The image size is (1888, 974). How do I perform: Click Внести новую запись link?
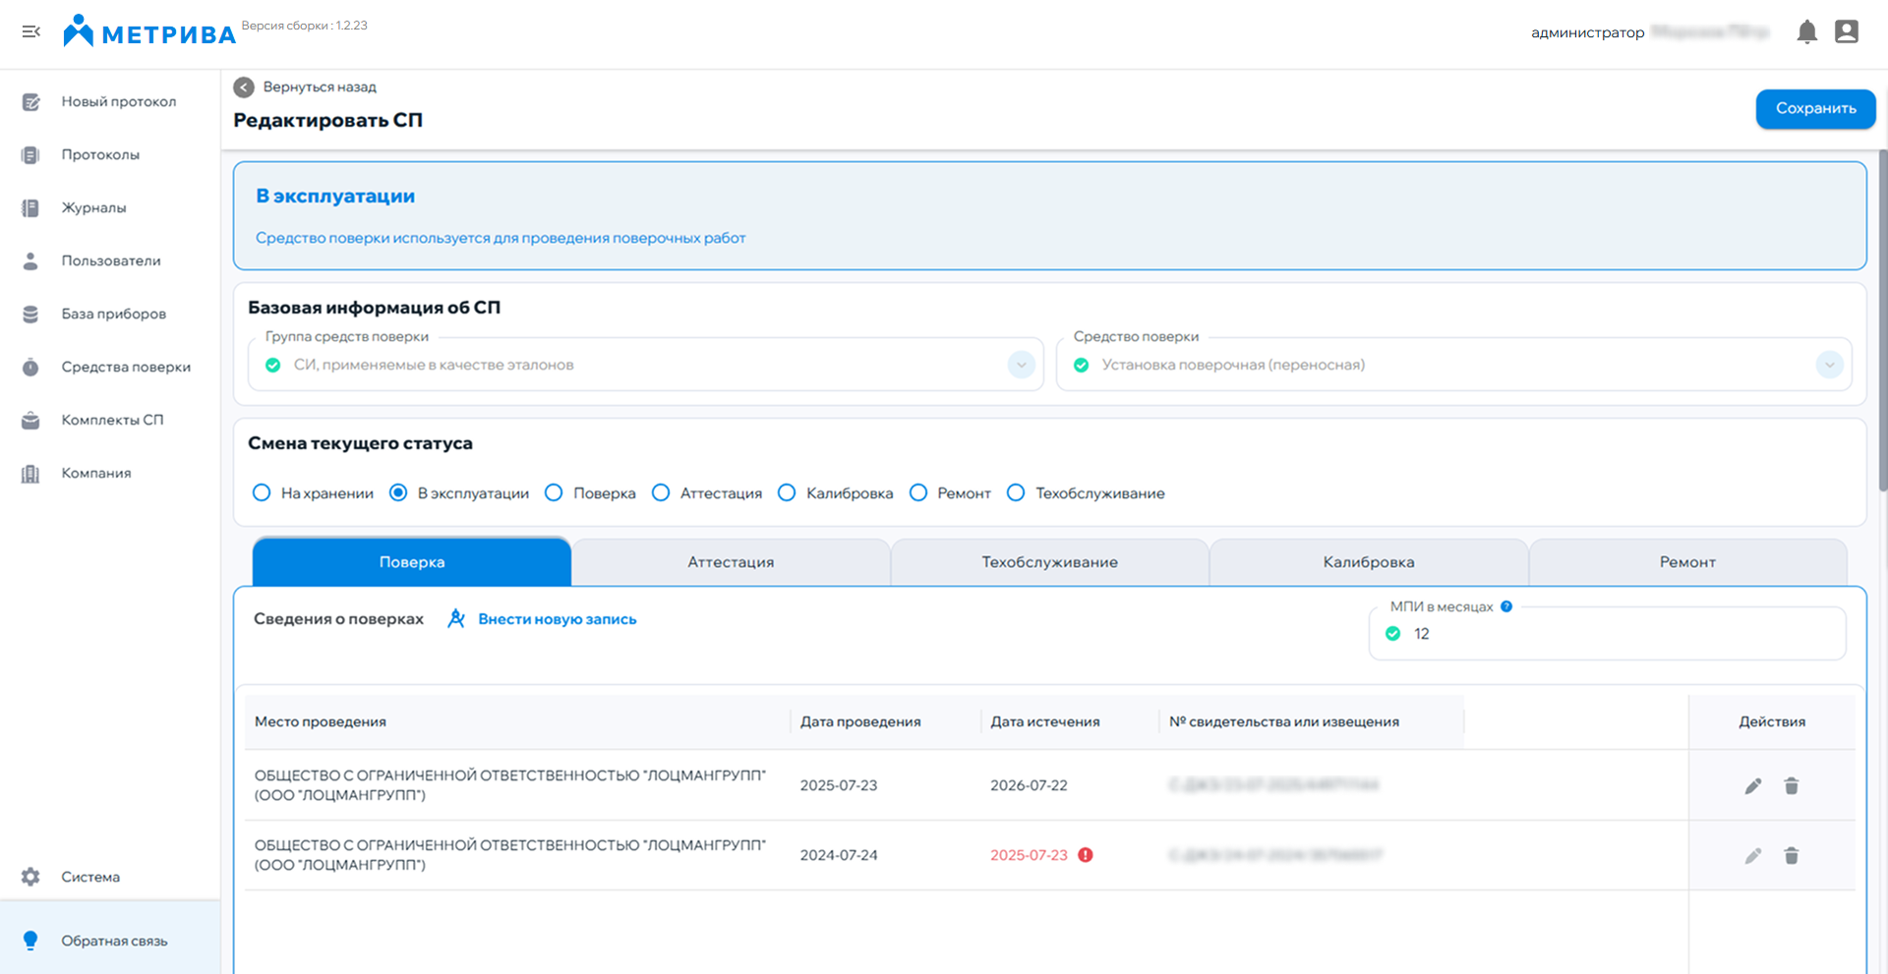(x=557, y=619)
